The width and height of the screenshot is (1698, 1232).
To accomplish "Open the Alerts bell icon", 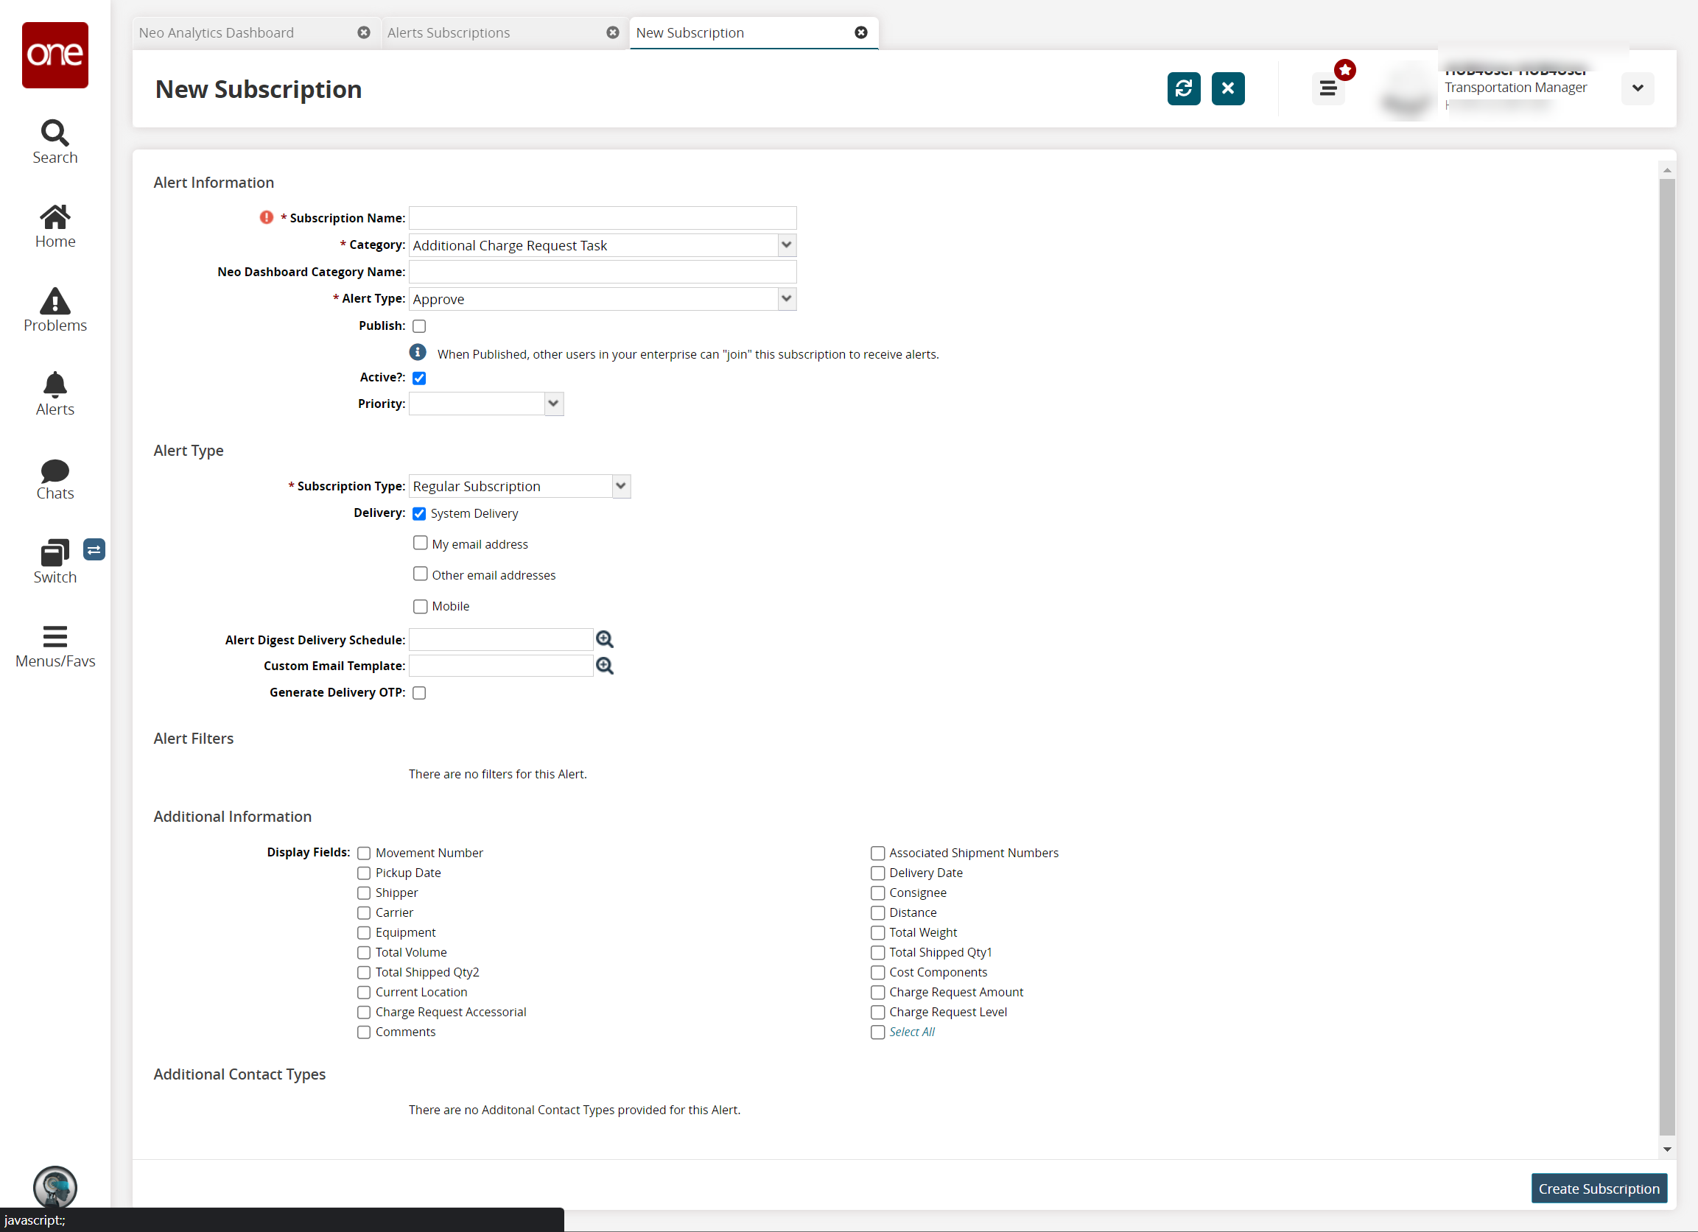I will (55, 393).
